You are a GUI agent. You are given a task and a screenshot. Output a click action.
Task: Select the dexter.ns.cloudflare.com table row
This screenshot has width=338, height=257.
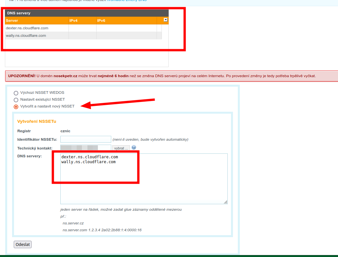37,28
